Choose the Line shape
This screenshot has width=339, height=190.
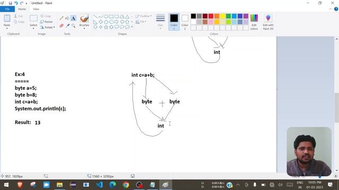pyautogui.click(x=95, y=16)
